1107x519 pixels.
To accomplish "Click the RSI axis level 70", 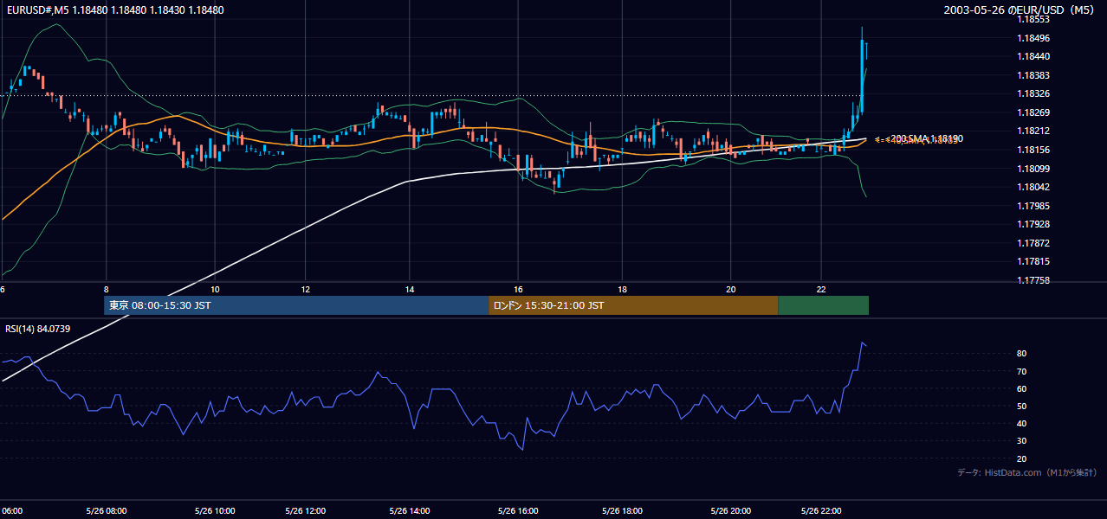I will coord(1021,371).
